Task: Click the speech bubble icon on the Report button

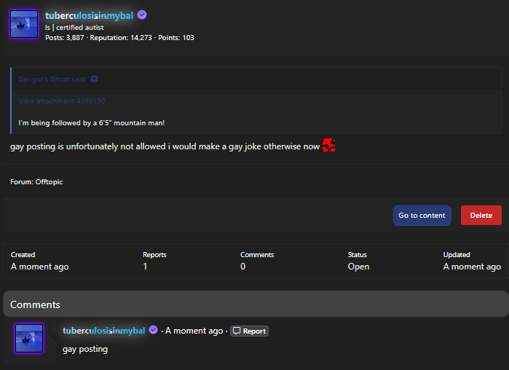Action: (237, 331)
